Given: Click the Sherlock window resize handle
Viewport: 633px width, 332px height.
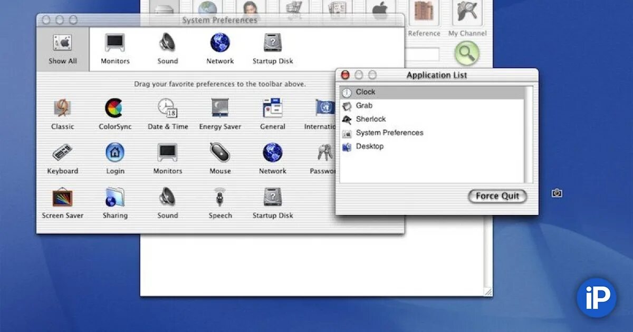Looking at the screenshot, I should coord(488,291).
